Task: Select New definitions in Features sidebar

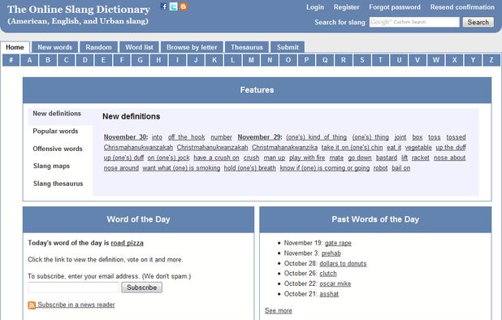Action: tap(57, 114)
